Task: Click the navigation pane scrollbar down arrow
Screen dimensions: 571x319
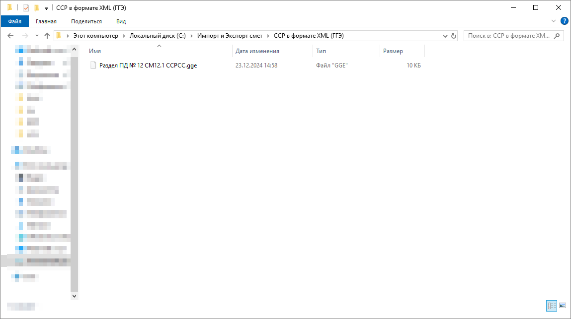Action: [75, 296]
